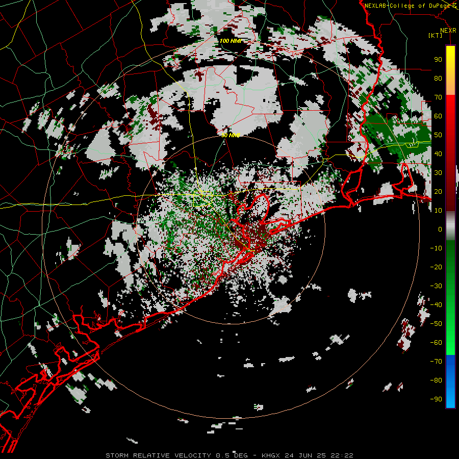Click the NEXR label above the scale
Screen dimensions: 459x459
(x=448, y=31)
